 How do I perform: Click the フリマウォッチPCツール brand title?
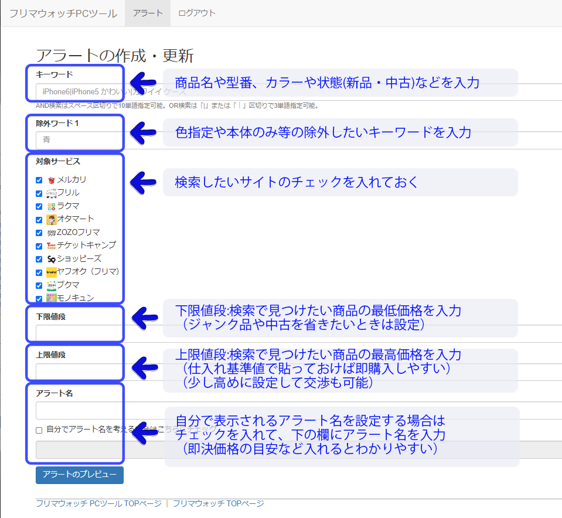[63, 13]
